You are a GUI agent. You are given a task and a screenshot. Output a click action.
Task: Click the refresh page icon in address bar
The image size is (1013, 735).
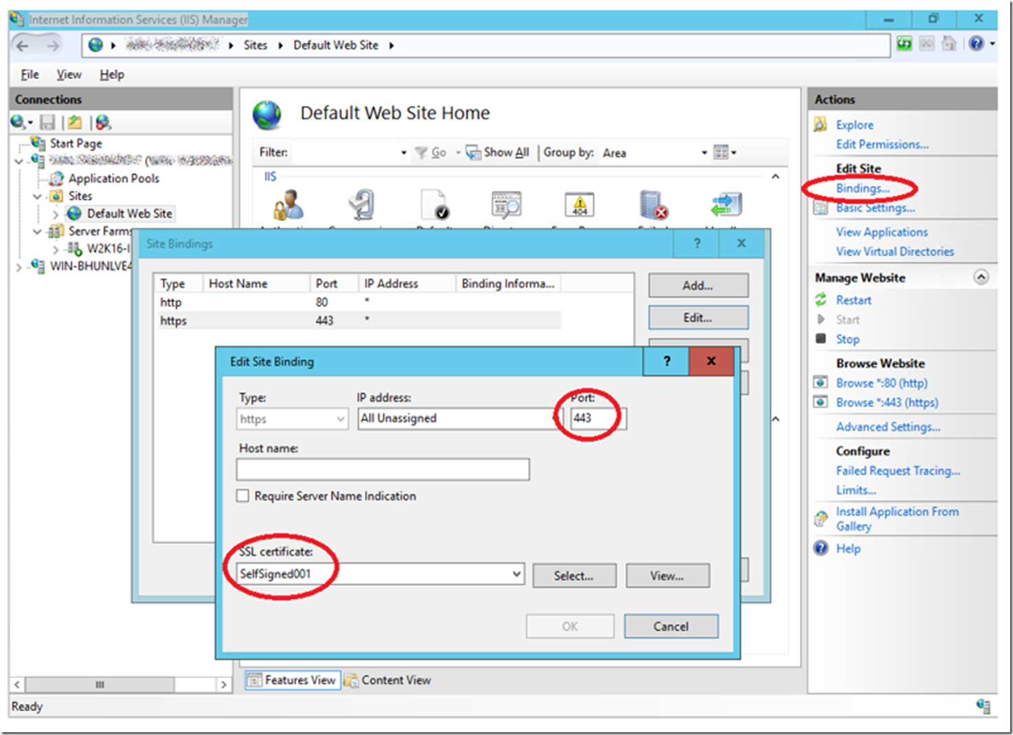tap(904, 45)
